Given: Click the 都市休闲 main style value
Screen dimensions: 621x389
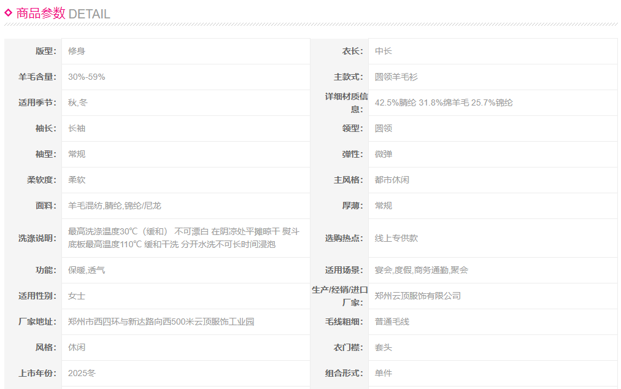Looking at the screenshot, I should coord(392,180).
